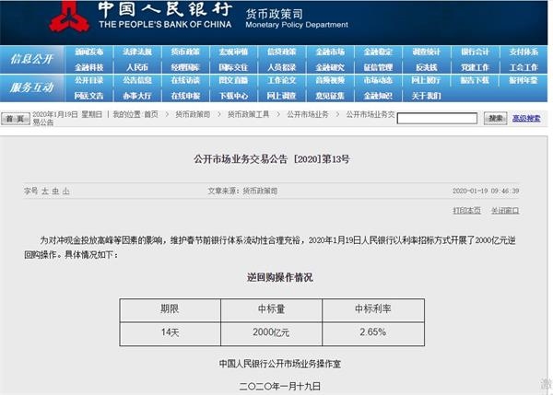Image resolution: width=553 pixels, height=395 pixels.
Task: Select the medium font size 中
Action: tap(54, 191)
